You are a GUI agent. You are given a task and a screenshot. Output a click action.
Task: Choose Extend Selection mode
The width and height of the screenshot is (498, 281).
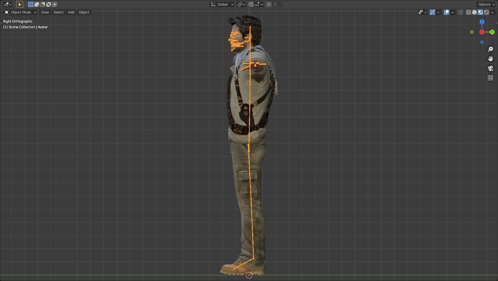click(x=37, y=4)
